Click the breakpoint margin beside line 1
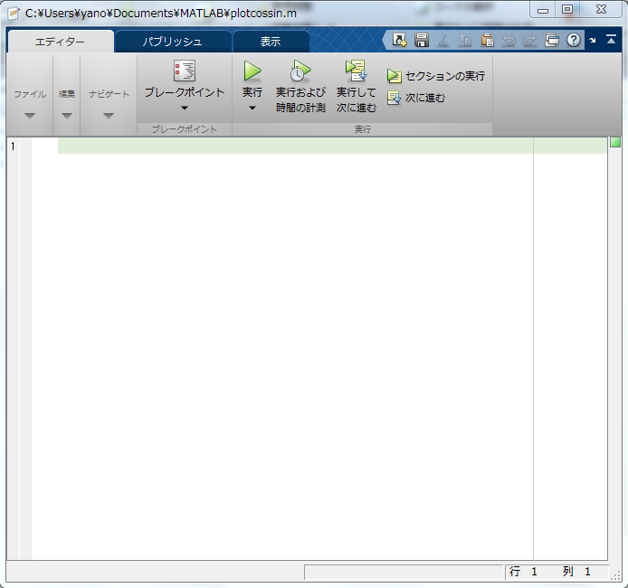The width and height of the screenshot is (628, 588). [x=25, y=147]
